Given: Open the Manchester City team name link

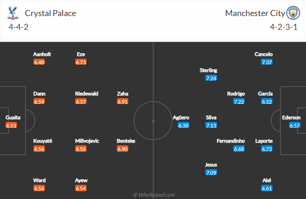Looking at the screenshot, I should 254,13.
